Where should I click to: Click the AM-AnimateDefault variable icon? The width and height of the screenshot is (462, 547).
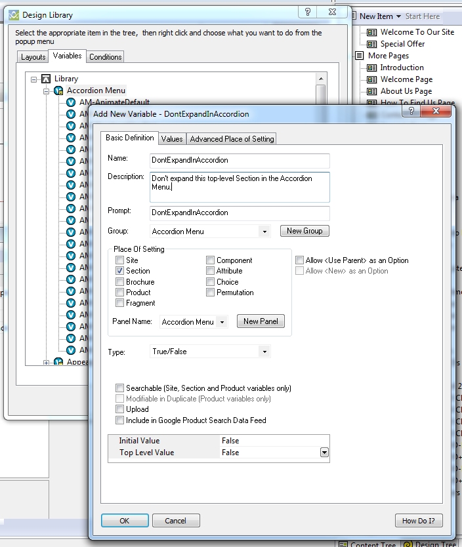pyautogui.click(x=71, y=102)
